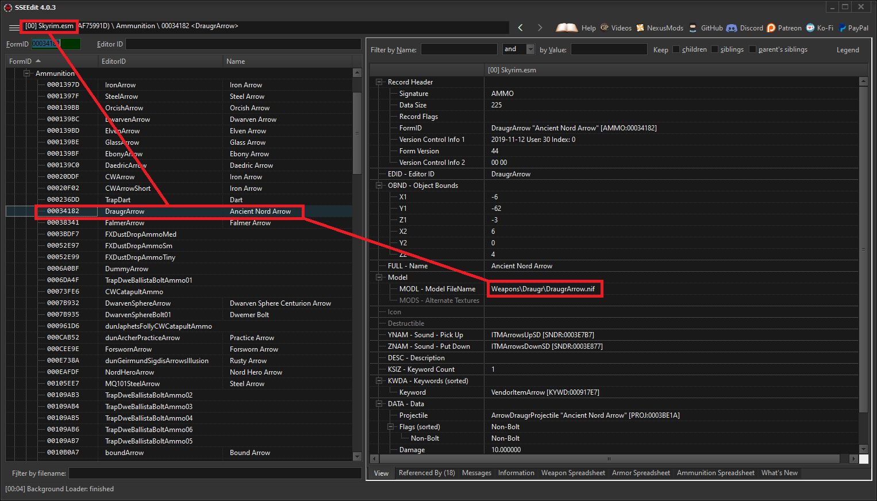Collapse the DATA - Data section
The height and width of the screenshot is (501, 877).
(379, 404)
